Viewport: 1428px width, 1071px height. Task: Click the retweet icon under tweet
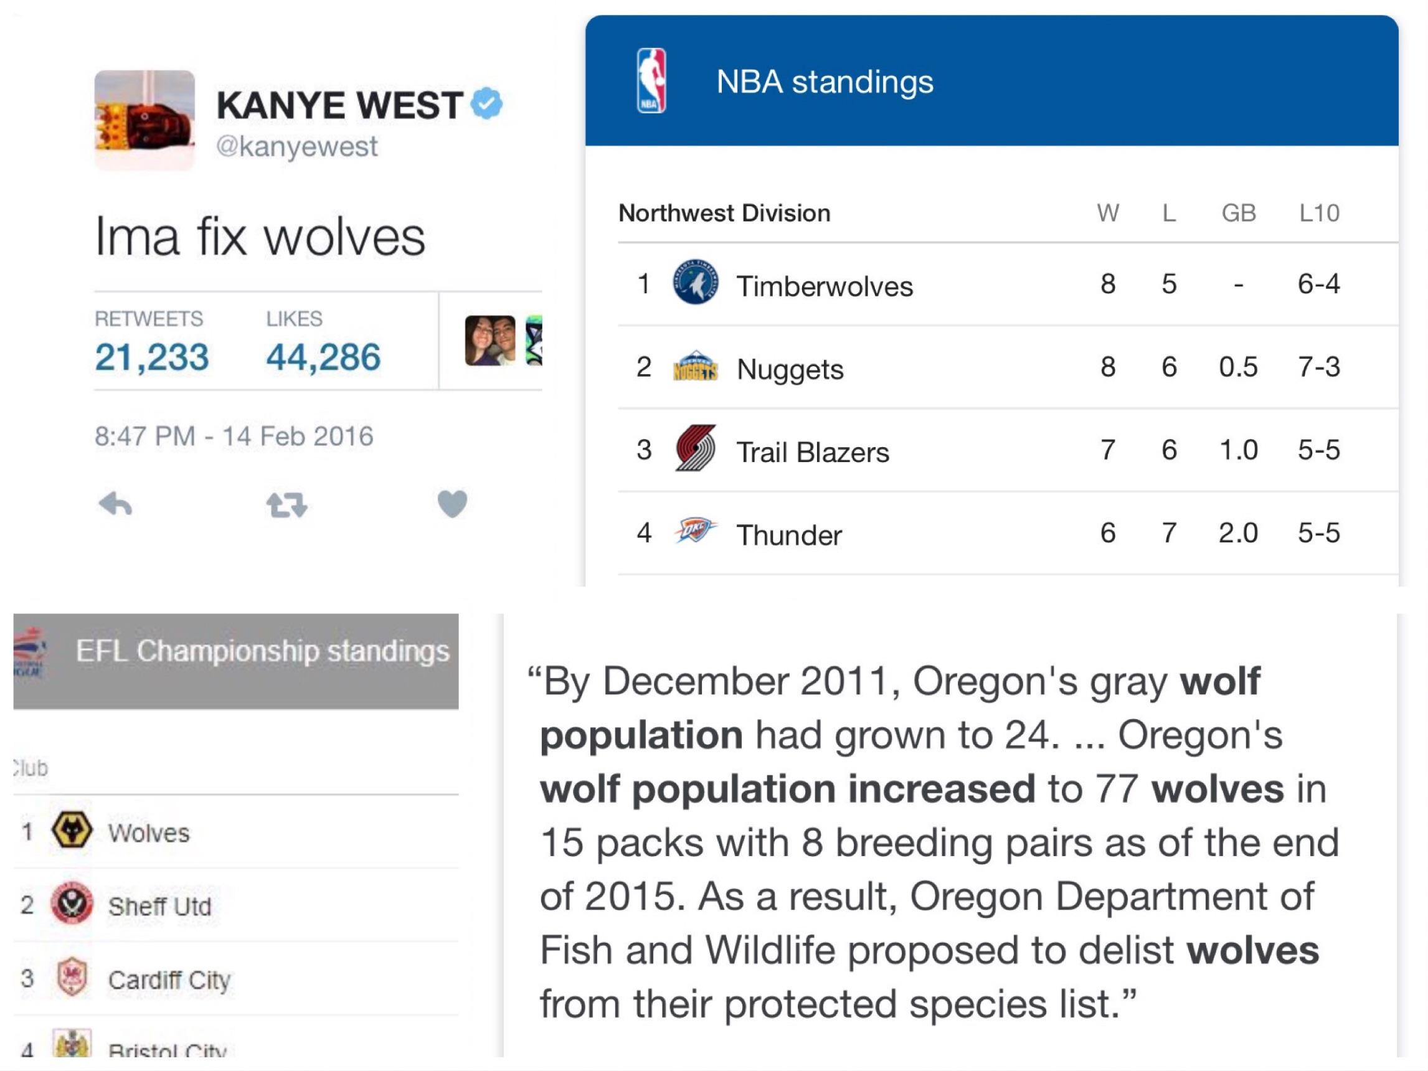click(286, 506)
